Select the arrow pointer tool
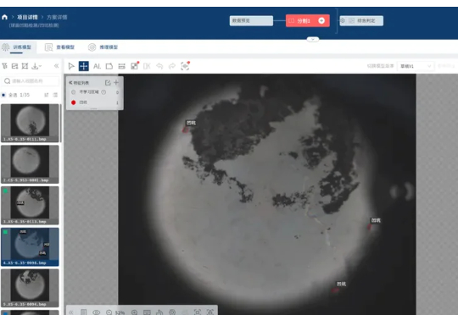This screenshot has width=458, height=315. pyautogui.click(x=71, y=66)
